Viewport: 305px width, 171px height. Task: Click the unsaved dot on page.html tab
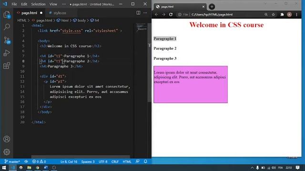41,13
